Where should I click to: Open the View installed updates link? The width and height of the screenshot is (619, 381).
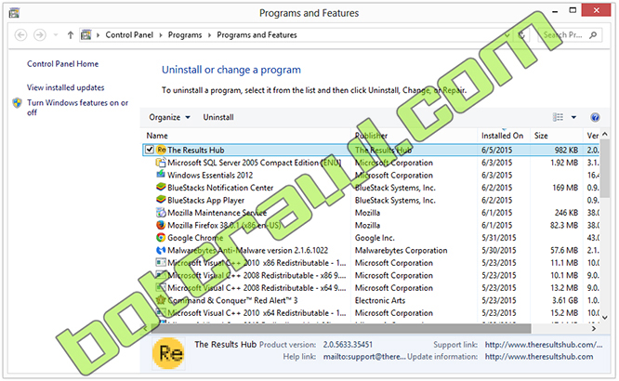click(65, 87)
